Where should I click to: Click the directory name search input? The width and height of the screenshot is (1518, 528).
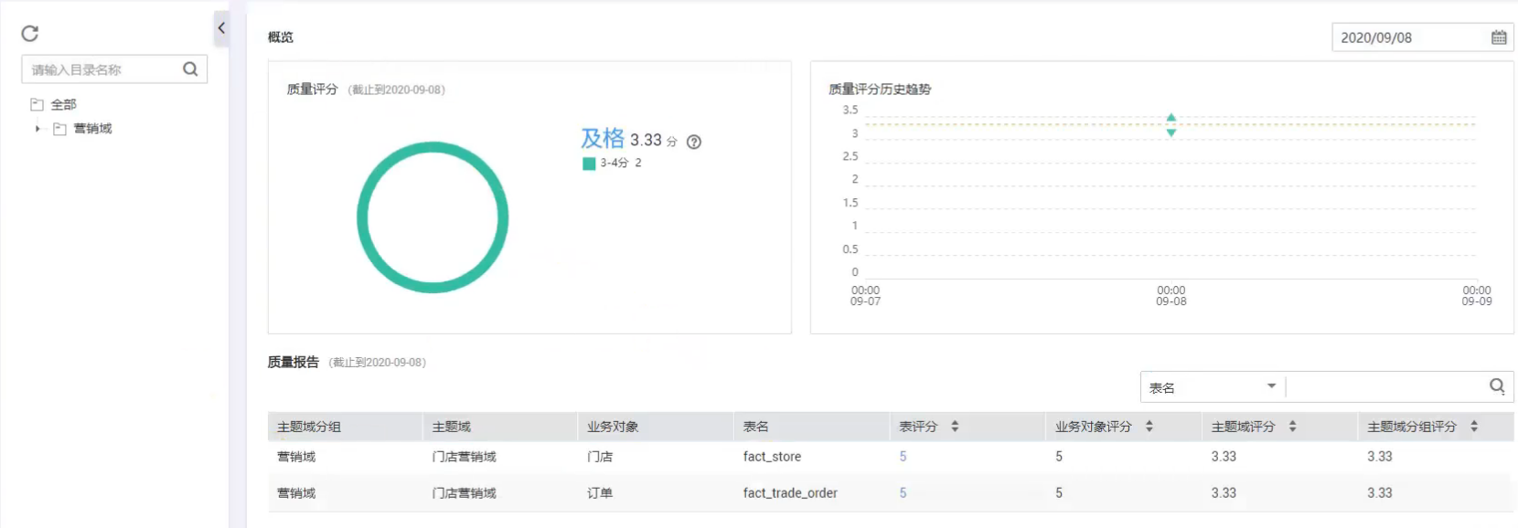point(102,69)
